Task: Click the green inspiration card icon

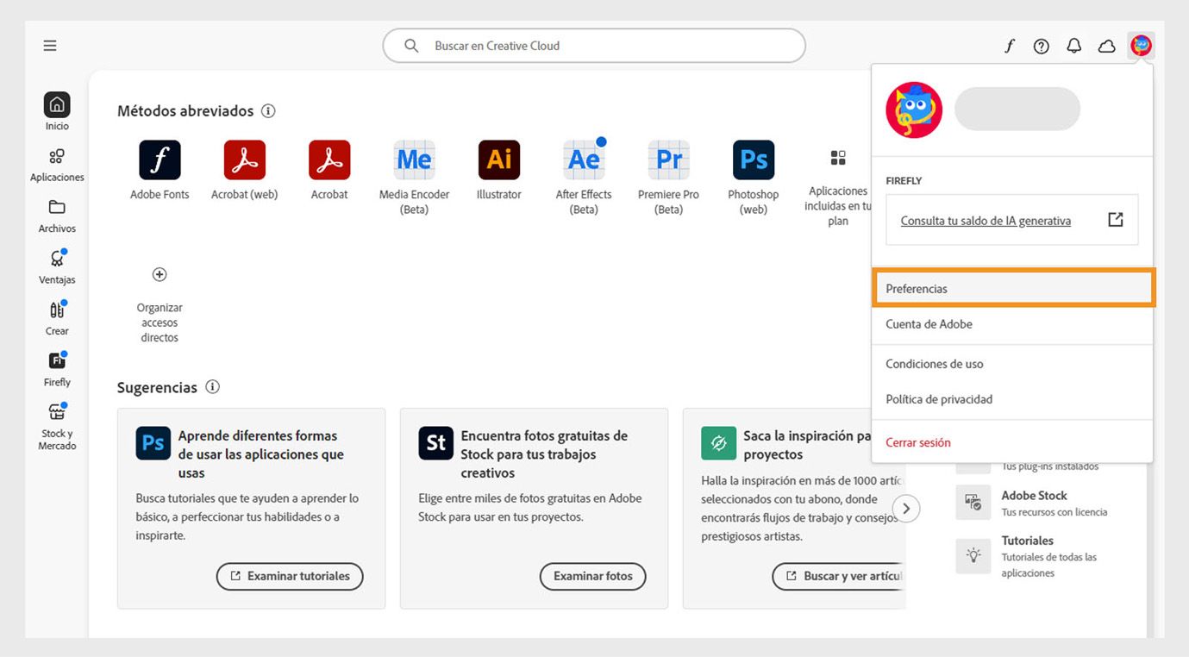Action: click(718, 443)
